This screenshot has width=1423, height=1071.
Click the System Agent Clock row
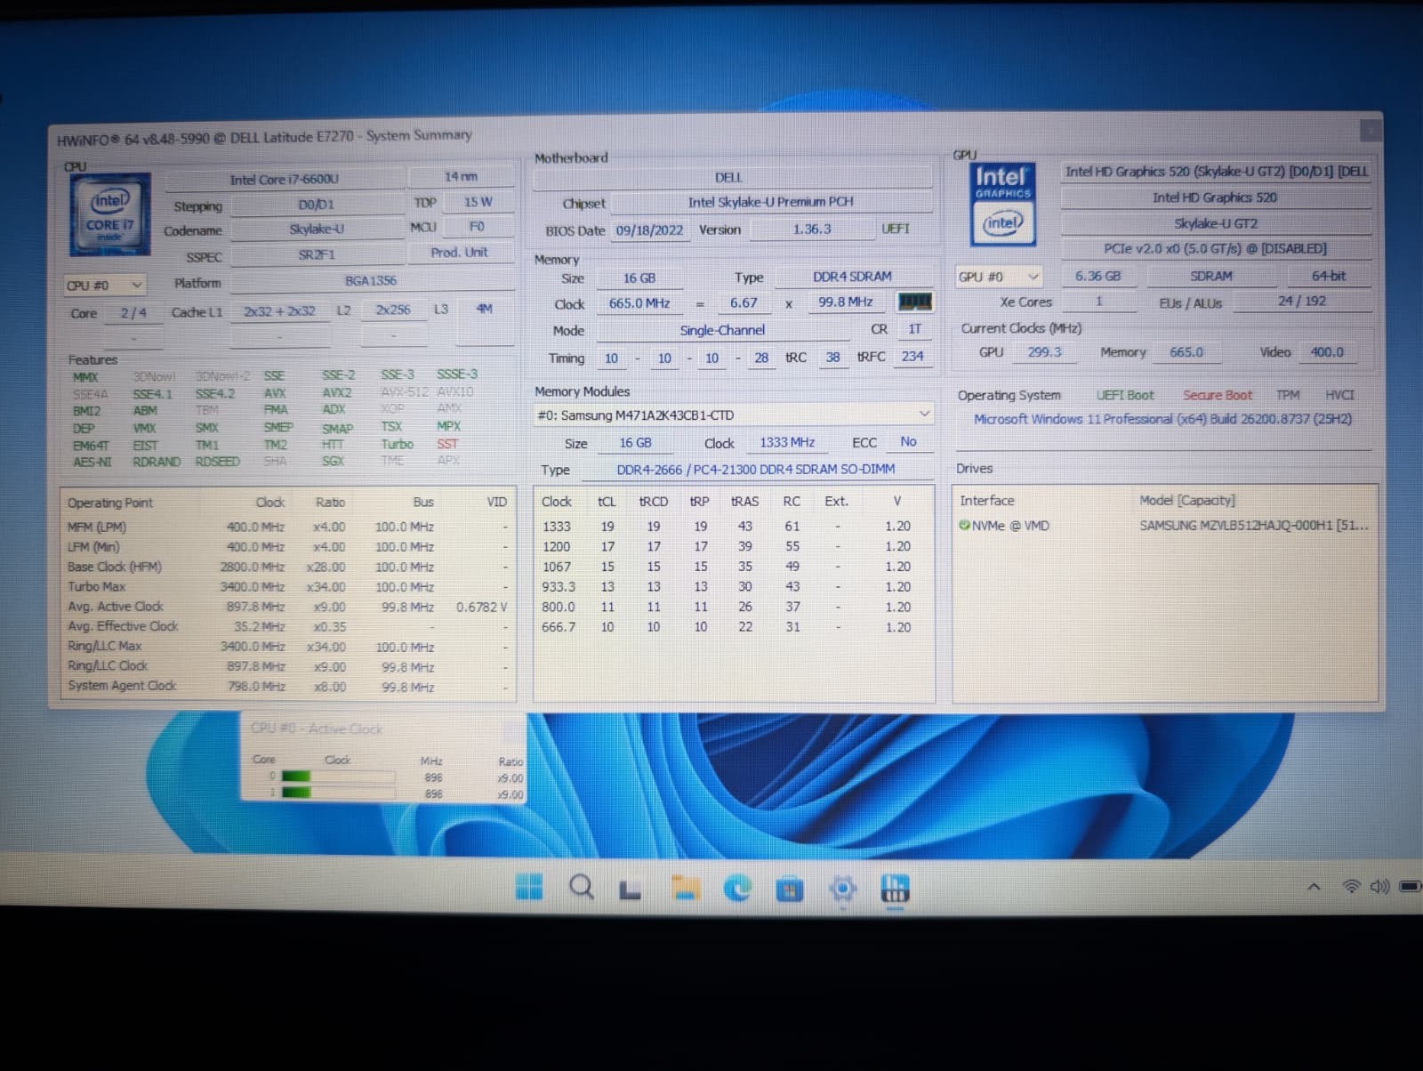(288, 686)
